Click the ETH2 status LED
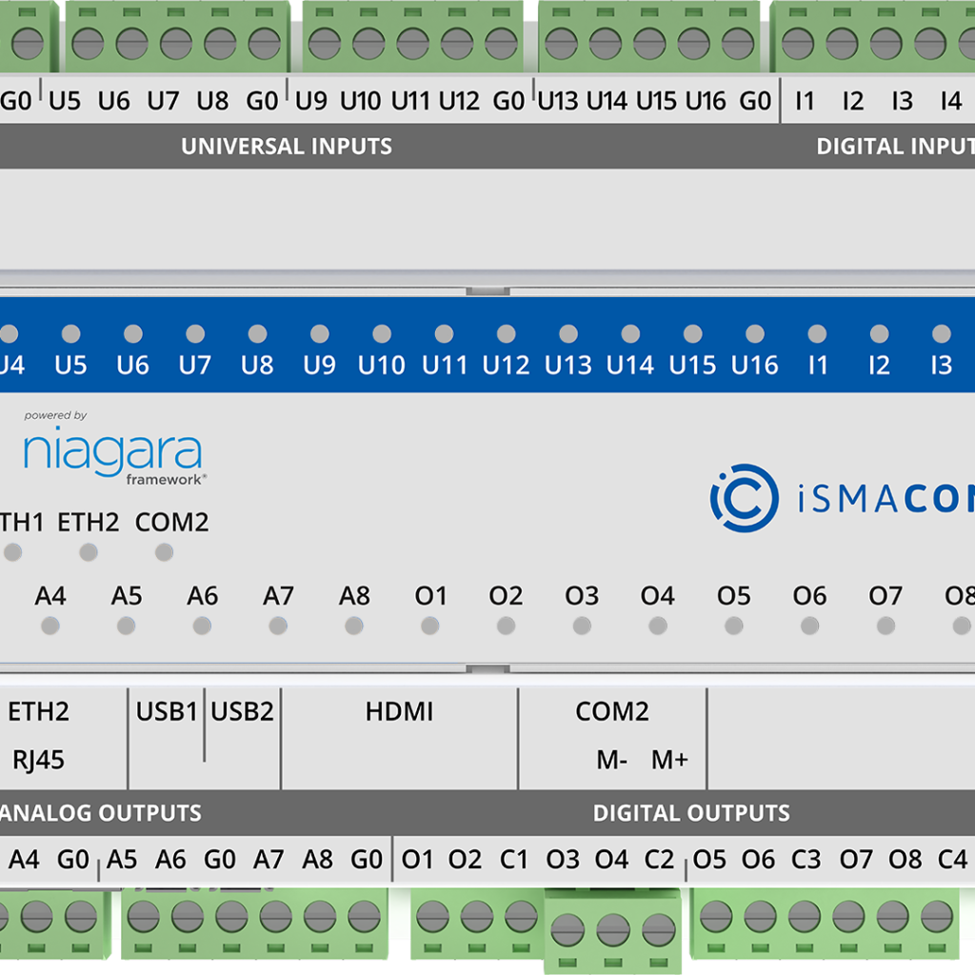Viewport: 975px width, 975px height. (89, 552)
